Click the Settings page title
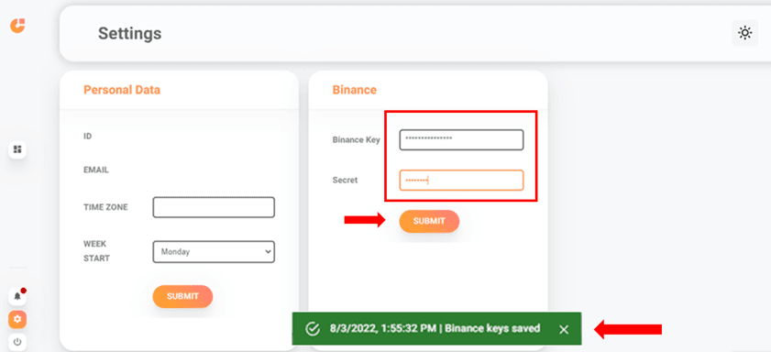Image resolution: width=771 pixels, height=352 pixels. click(130, 33)
